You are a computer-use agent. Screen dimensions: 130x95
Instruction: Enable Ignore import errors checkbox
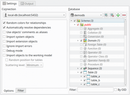tap(4, 46)
